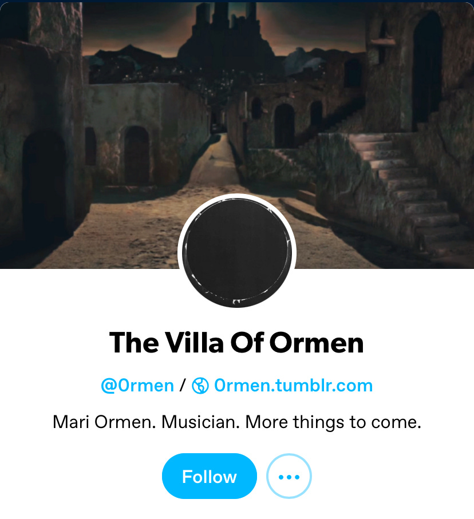The width and height of the screenshot is (474, 519).
Task: Click the blue Follow button
Action: (210, 476)
